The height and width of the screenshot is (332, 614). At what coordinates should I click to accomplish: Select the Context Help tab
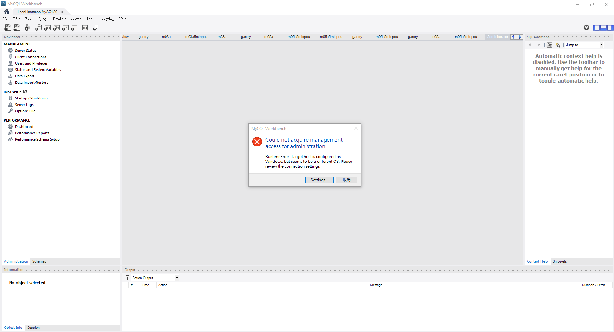tap(537, 261)
